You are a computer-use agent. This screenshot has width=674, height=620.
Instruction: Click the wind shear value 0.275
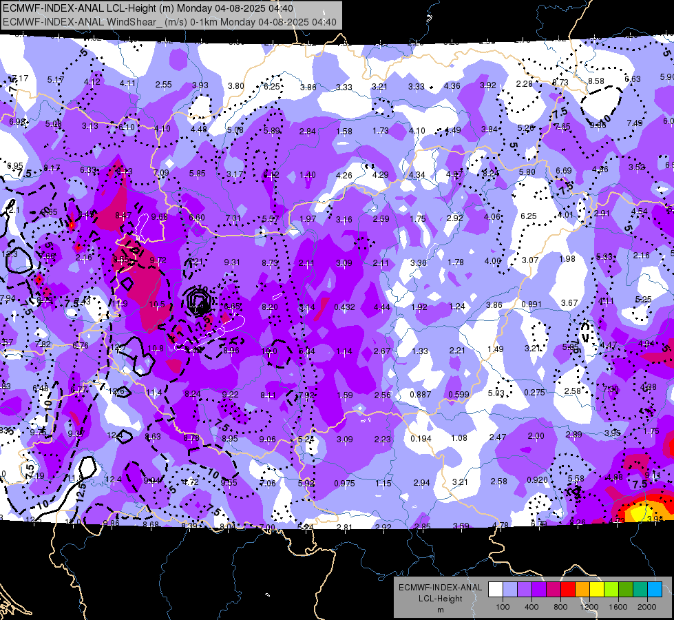pos(534,393)
